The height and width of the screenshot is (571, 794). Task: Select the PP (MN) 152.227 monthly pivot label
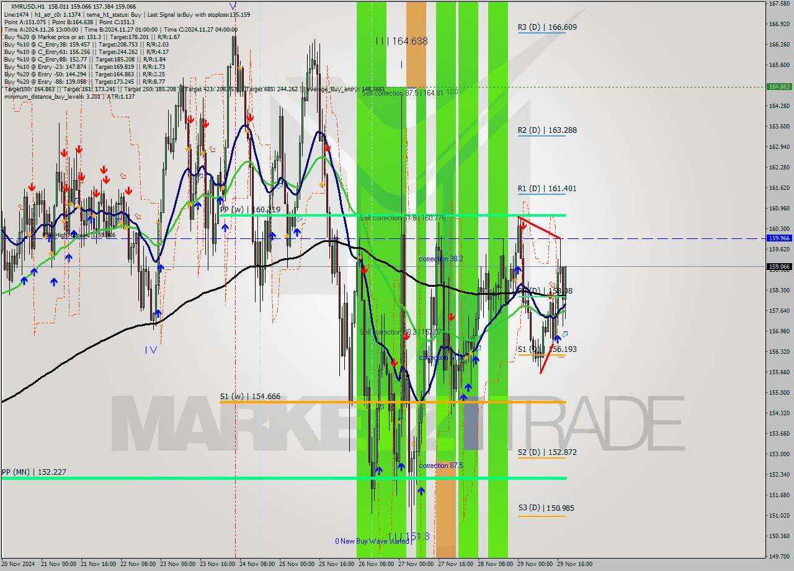(34, 472)
